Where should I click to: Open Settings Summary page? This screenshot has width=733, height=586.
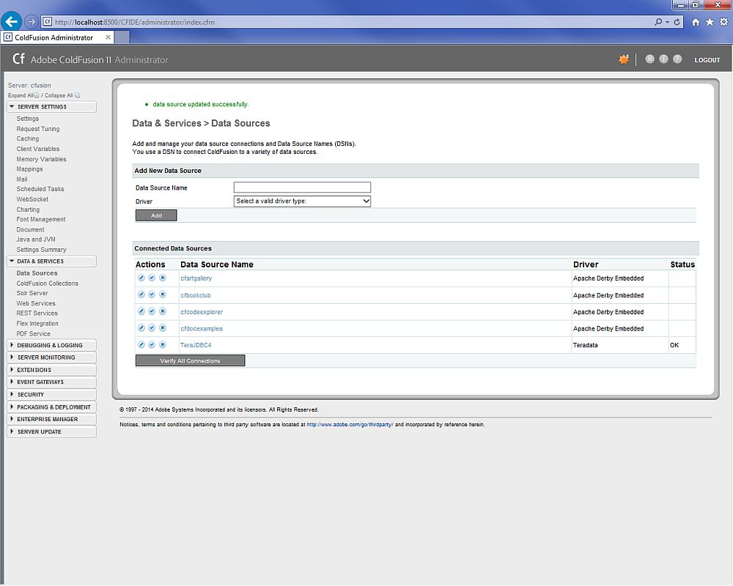[41, 250]
